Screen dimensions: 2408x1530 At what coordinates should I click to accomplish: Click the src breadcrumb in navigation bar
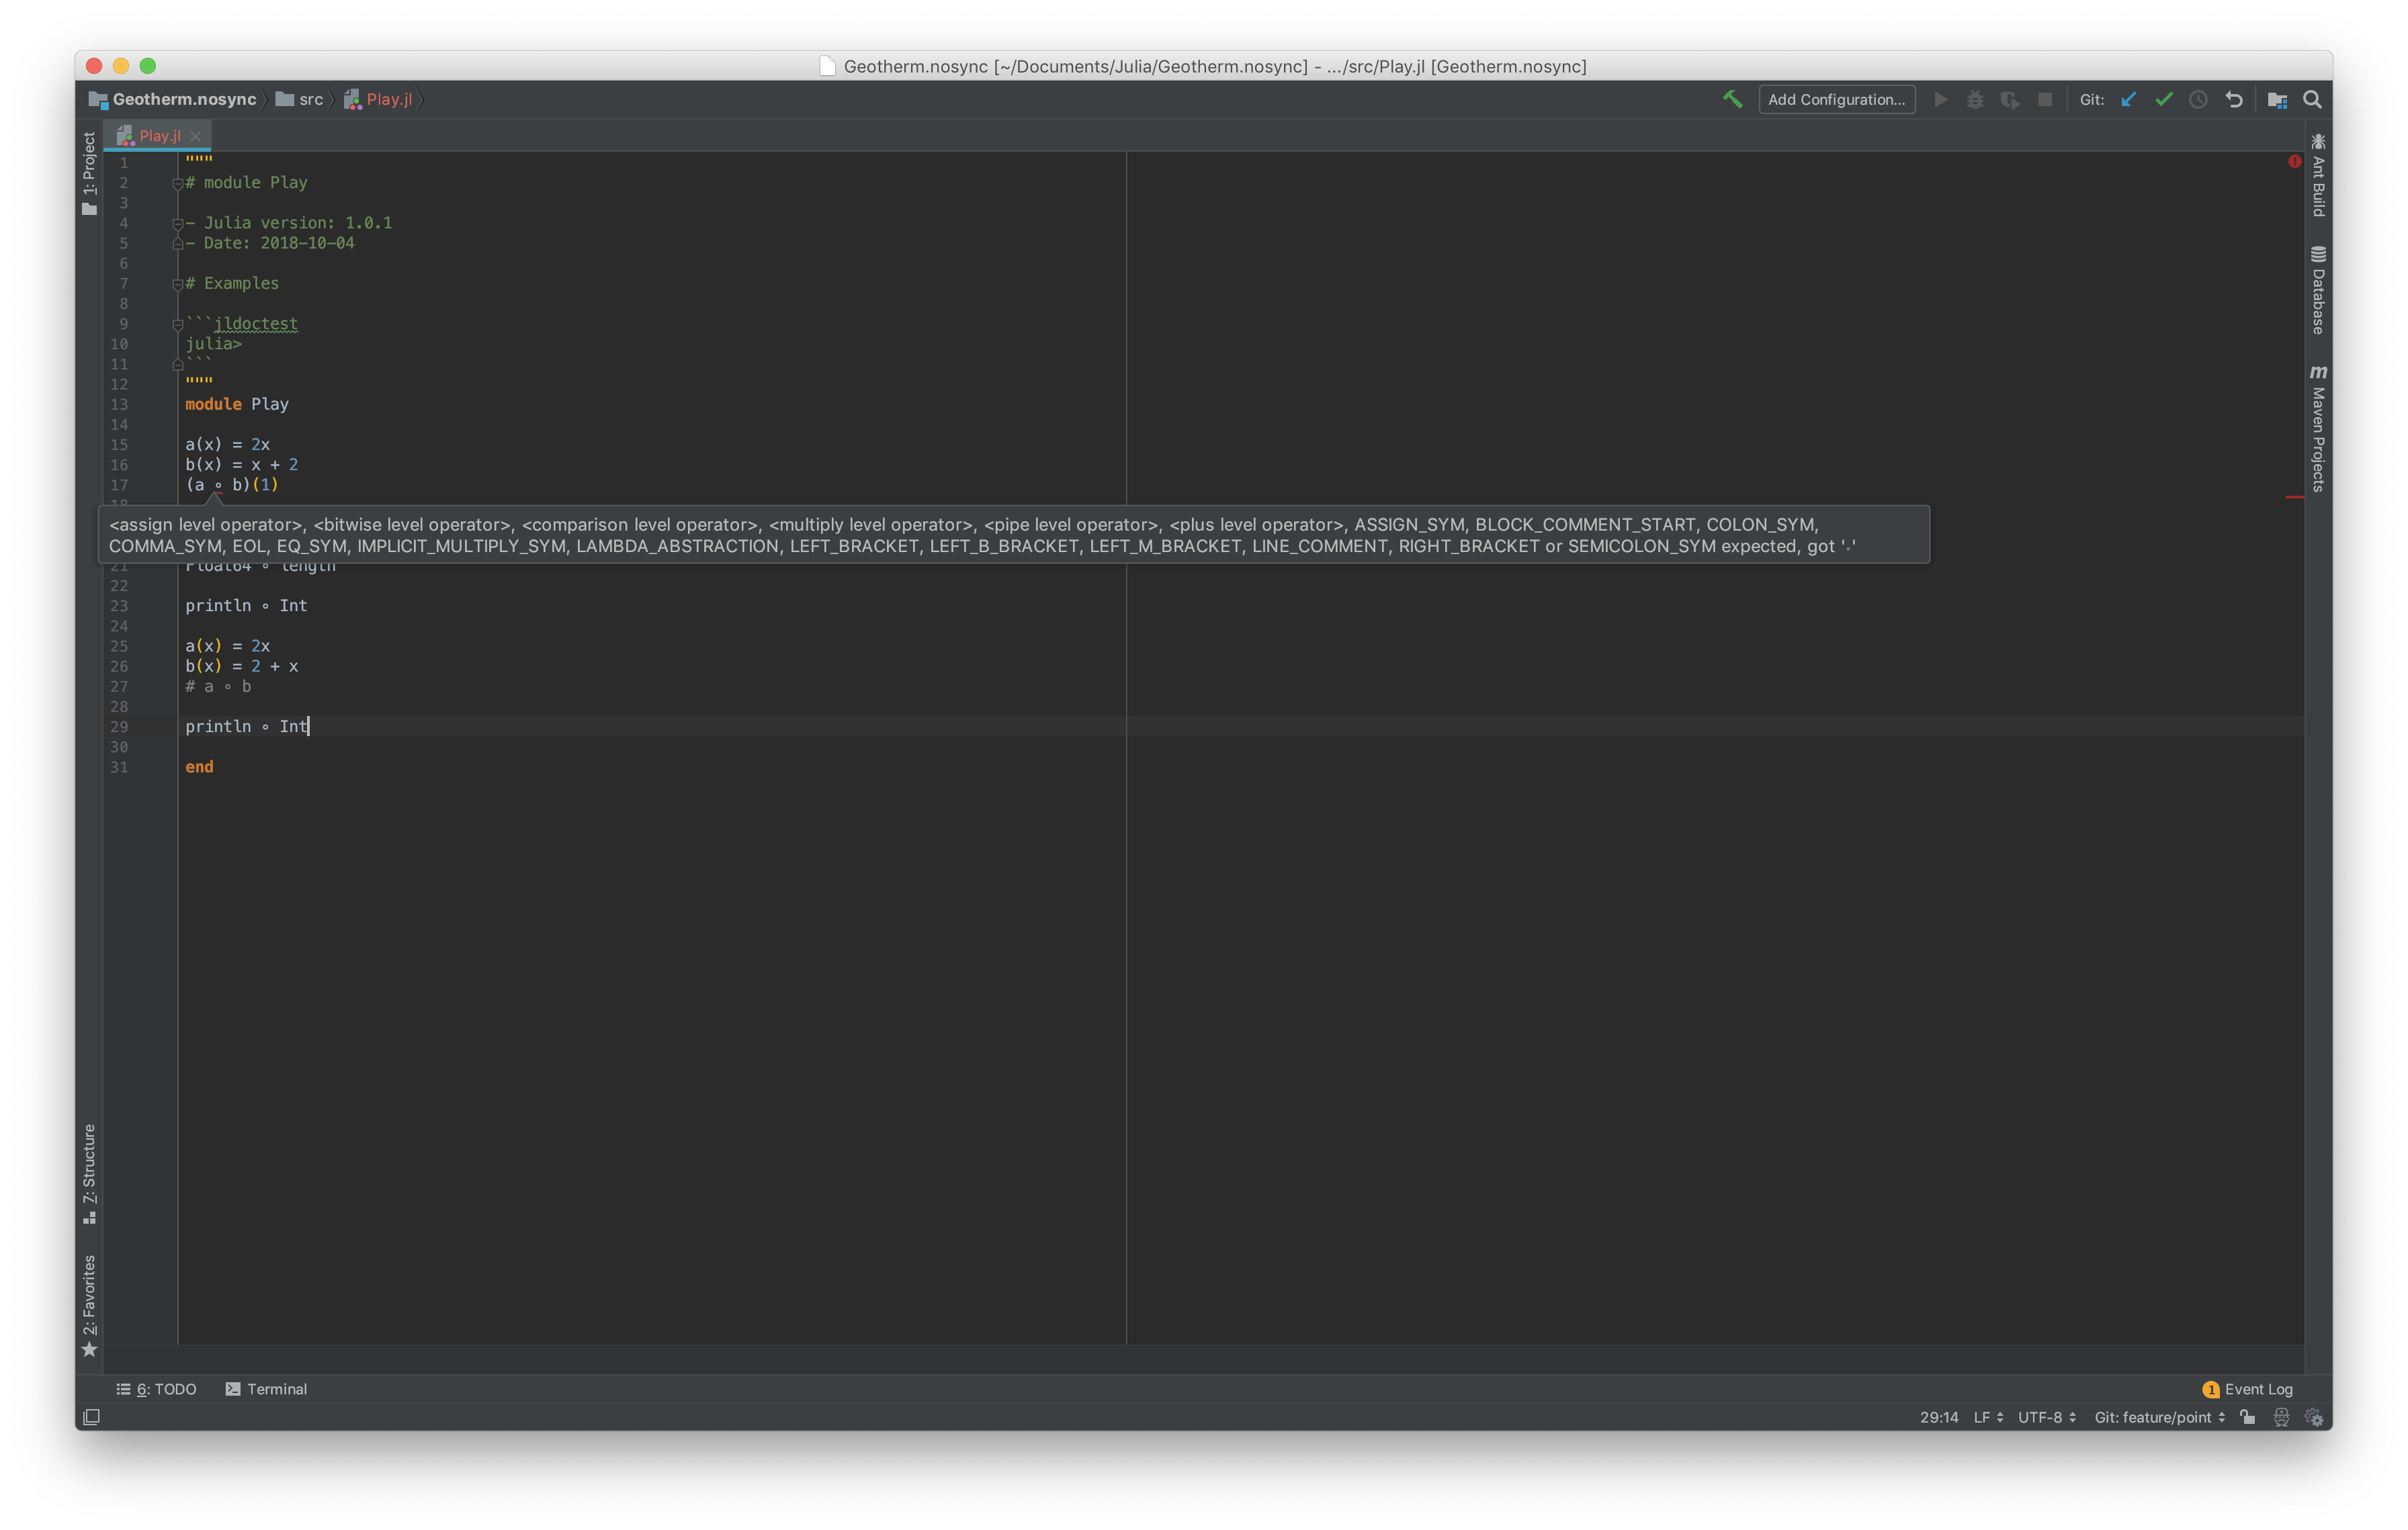coord(311,99)
